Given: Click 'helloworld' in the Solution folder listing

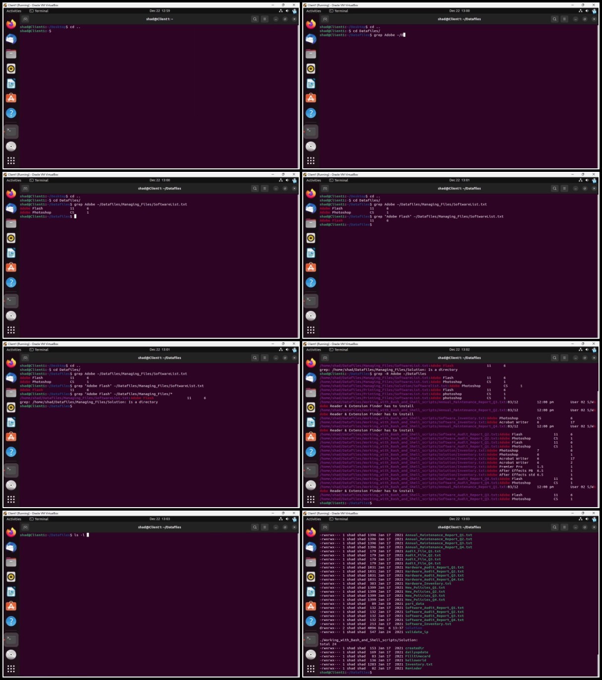Looking at the screenshot, I should click(x=416, y=660).
